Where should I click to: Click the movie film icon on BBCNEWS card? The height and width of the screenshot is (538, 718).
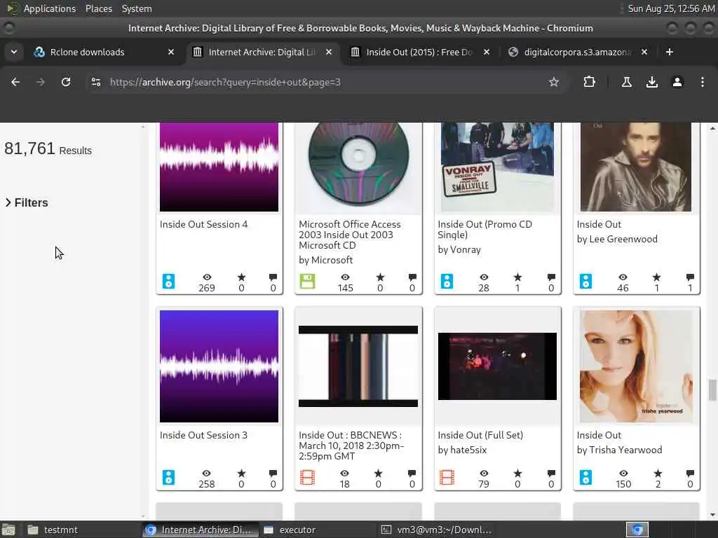point(307,477)
